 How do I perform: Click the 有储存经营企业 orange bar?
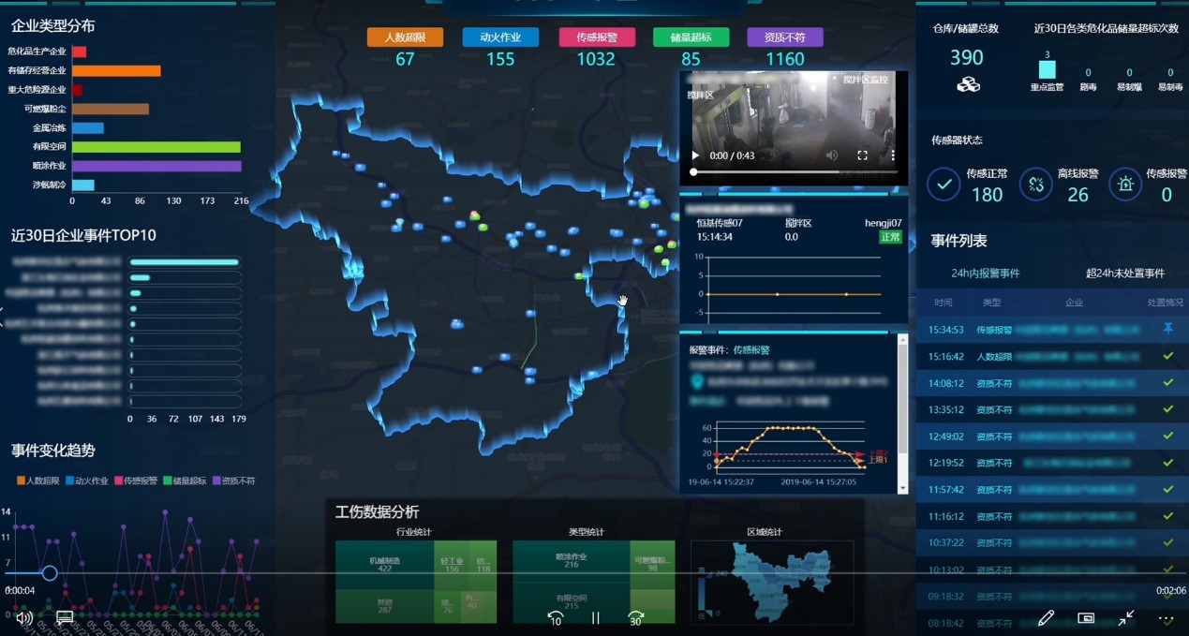pyautogui.click(x=116, y=70)
